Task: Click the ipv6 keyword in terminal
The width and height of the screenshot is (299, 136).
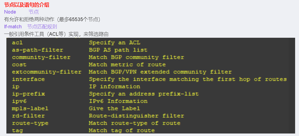Action: (19, 101)
